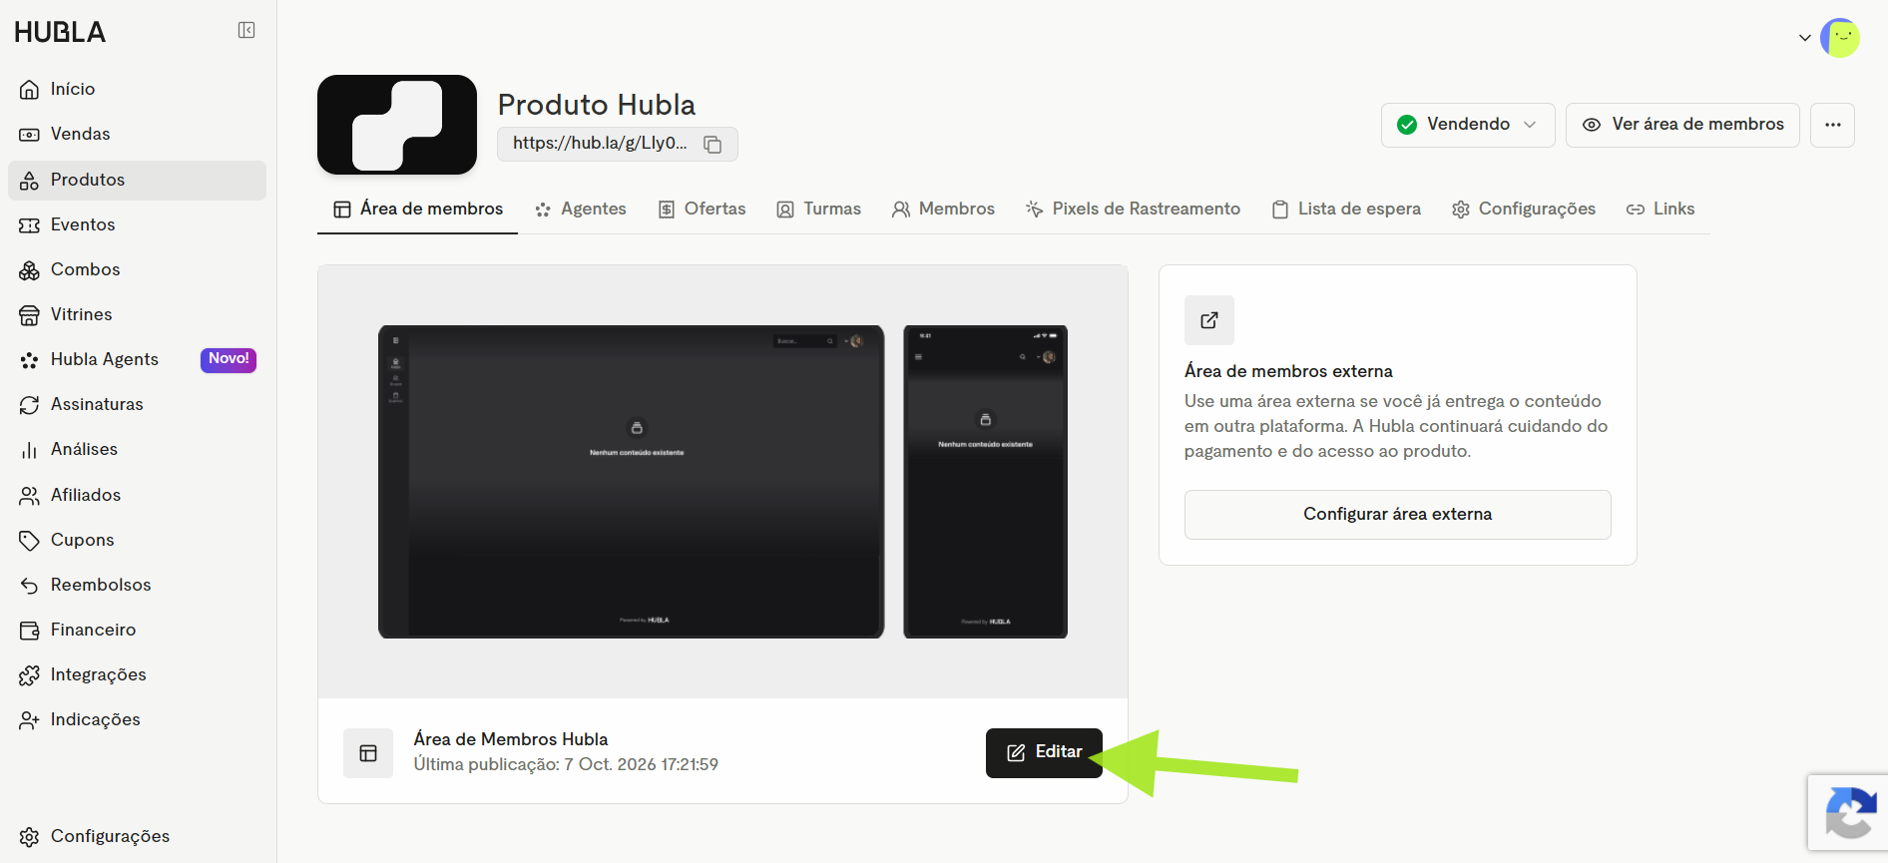Click the Produto Hubla logo image
The width and height of the screenshot is (1888, 863).
pyautogui.click(x=397, y=125)
